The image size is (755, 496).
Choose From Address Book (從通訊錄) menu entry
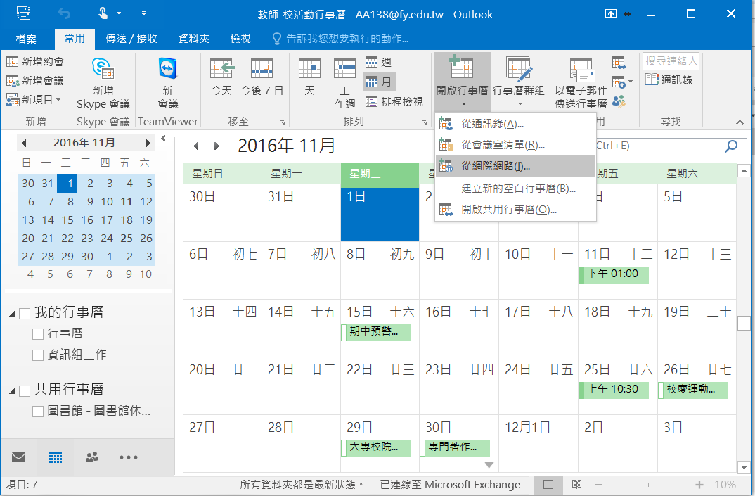[515, 124]
